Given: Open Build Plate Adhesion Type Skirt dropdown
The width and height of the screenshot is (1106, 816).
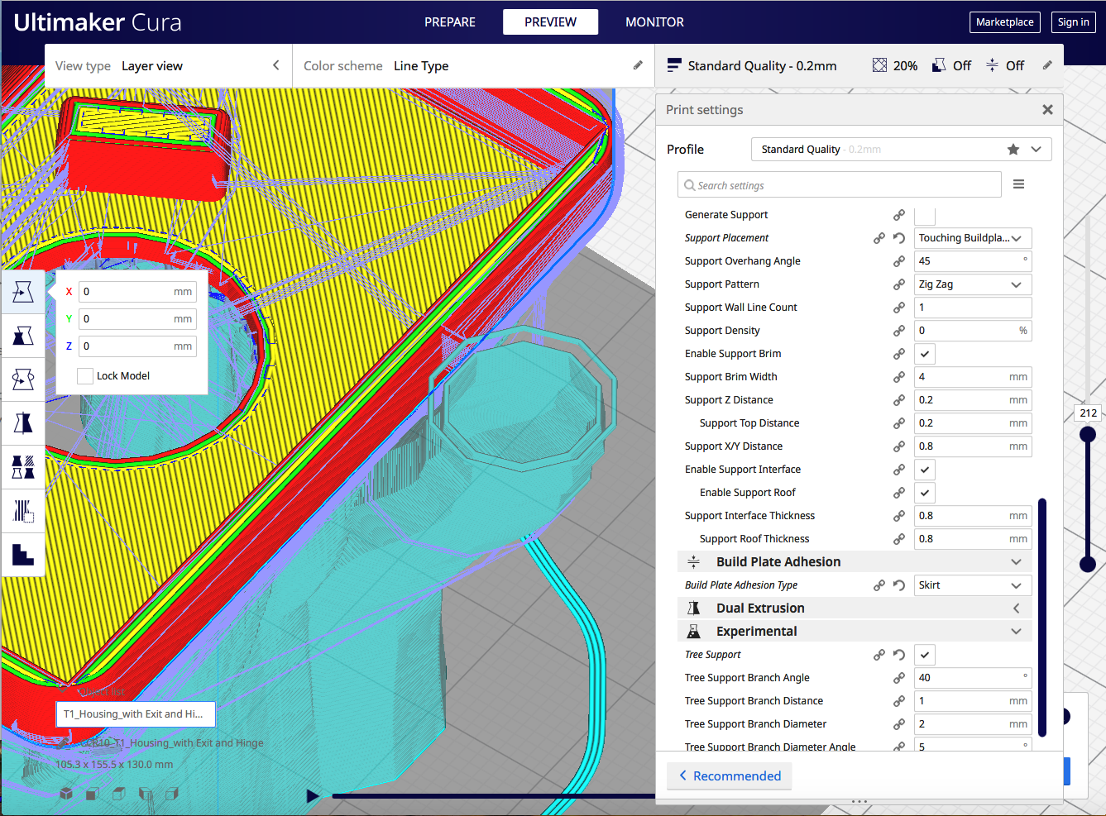Looking at the screenshot, I should [x=973, y=585].
